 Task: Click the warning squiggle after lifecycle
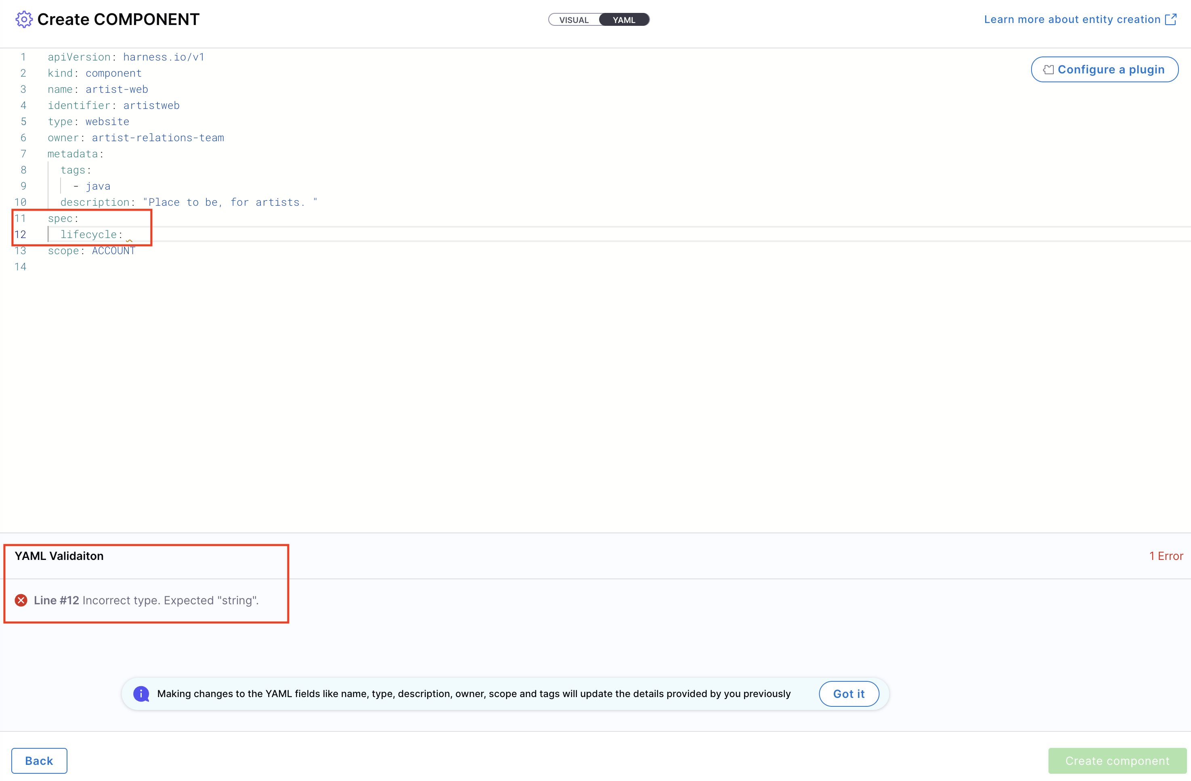[x=129, y=240]
